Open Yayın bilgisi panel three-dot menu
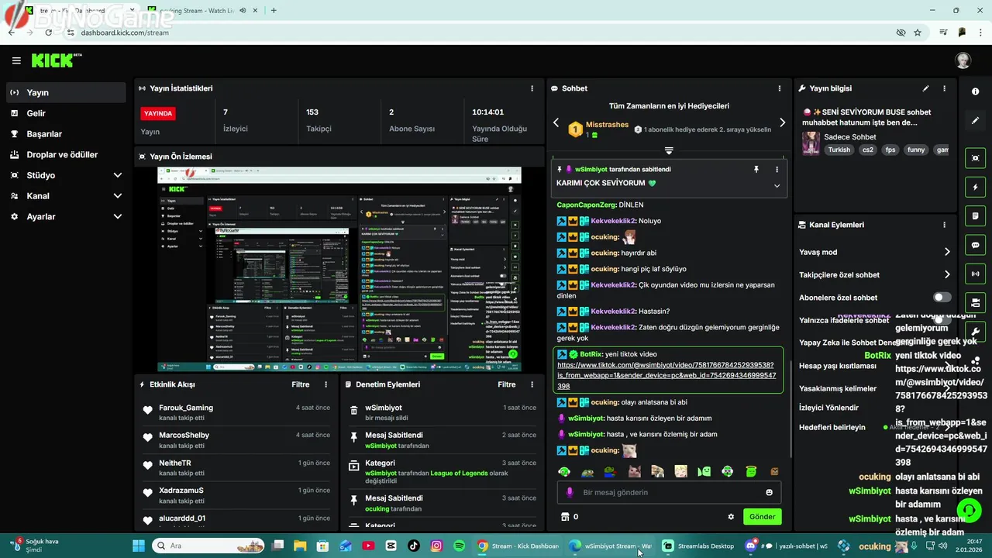The height and width of the screenshot is (558, 992). click(944, 88)
